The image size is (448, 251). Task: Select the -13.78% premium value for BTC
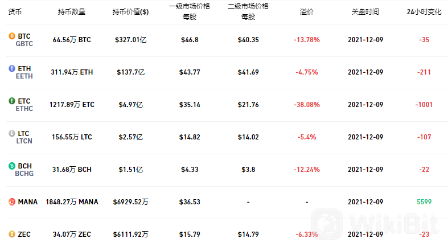[x=307, y=40]
